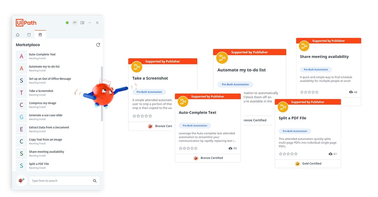
Task: Click download count icon on Split a PDF File card
Action: pyautogui.click(x=330, y=154)
